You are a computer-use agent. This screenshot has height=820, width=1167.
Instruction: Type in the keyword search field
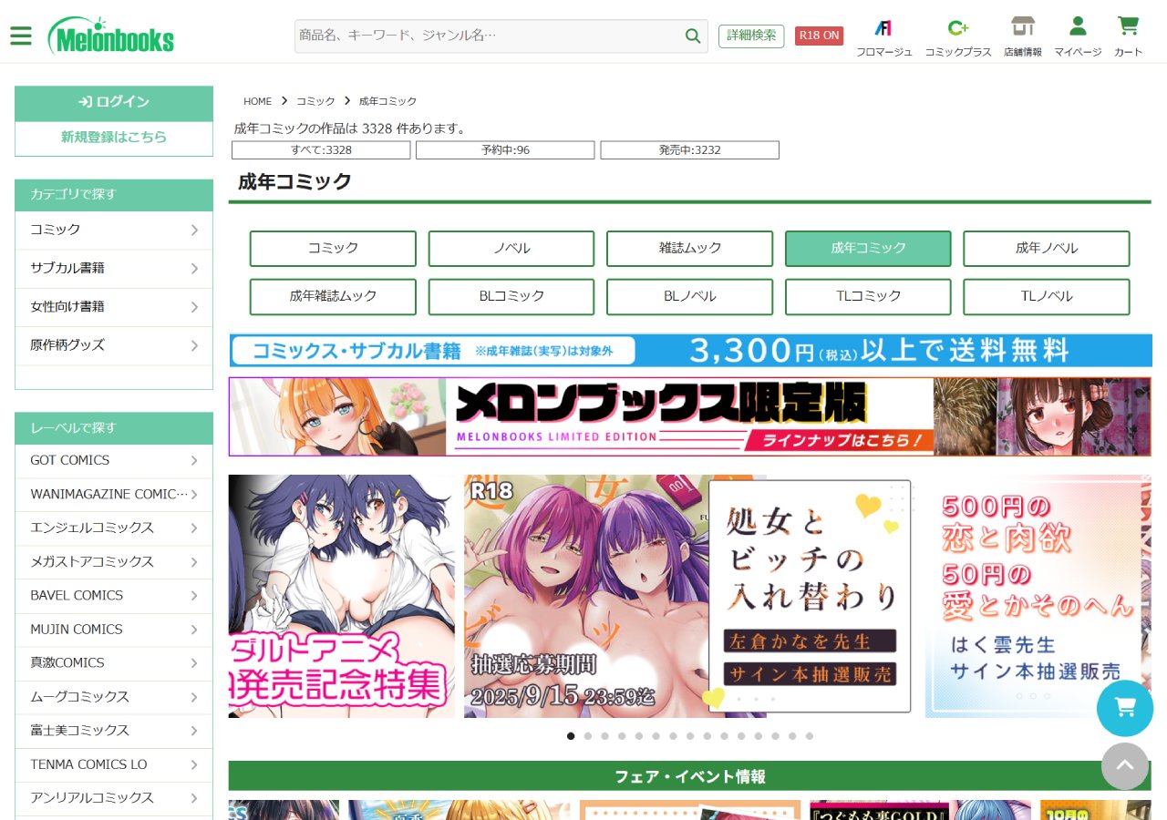click(x=488, y=36)
